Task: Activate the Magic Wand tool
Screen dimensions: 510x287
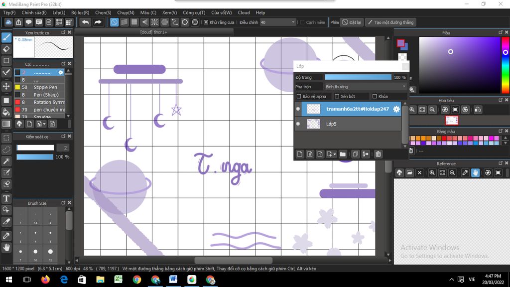Action: pos(6,161)
